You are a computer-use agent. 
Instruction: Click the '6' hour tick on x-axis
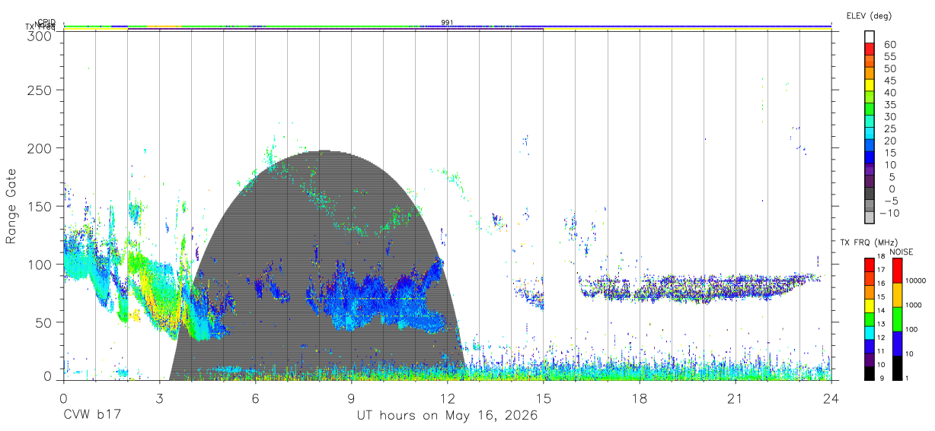click(256, 398)
